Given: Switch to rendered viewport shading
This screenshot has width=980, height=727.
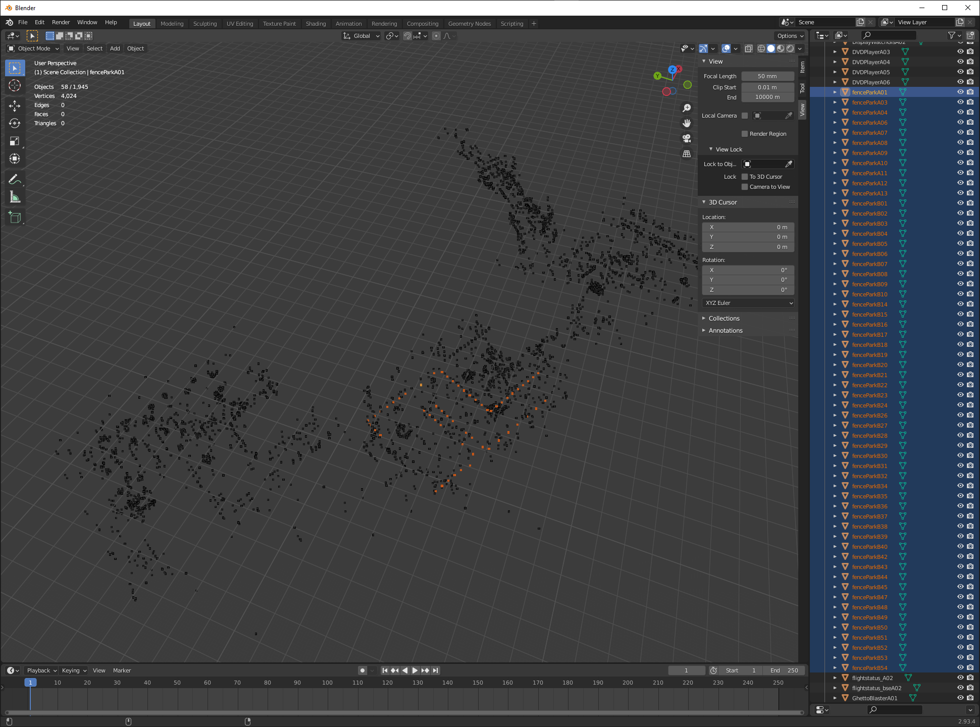Looking at the screenshot, I should point(790,48).
